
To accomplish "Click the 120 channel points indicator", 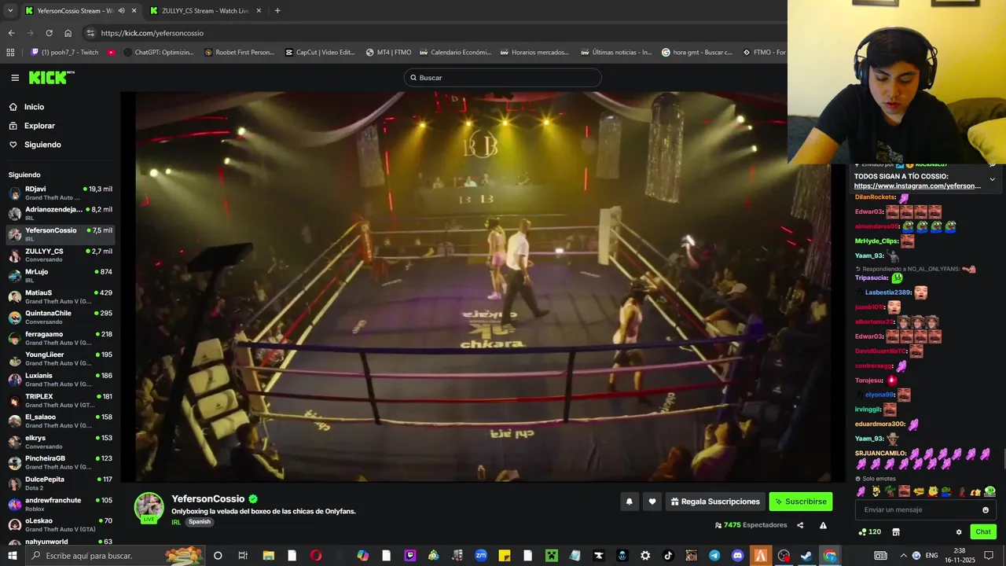I will click(869, 532).
